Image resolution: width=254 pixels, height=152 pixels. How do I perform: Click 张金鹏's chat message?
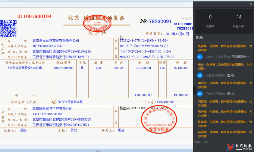[x=225, y=114]
